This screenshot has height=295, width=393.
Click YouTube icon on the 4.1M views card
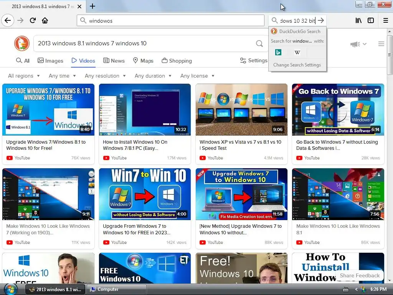click(x=203, y=158)
